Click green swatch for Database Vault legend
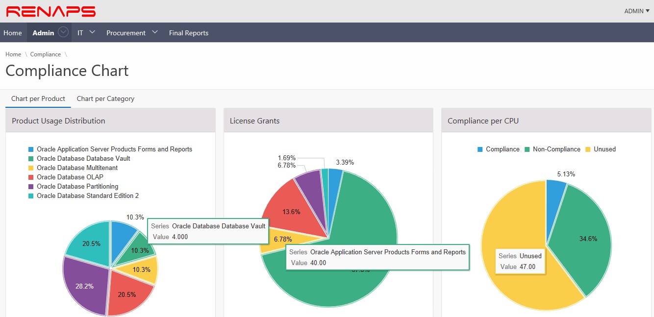Image resolution: width=654 pixels, height=317 pixels. 31,158
